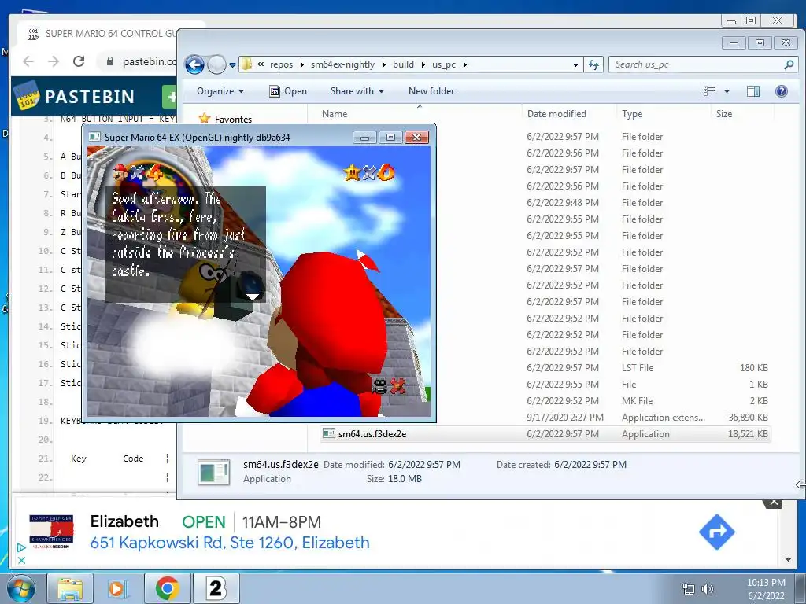
Task: Expand dropdown arrow after build breadcrumb
Action: click(x=423, y=64)
